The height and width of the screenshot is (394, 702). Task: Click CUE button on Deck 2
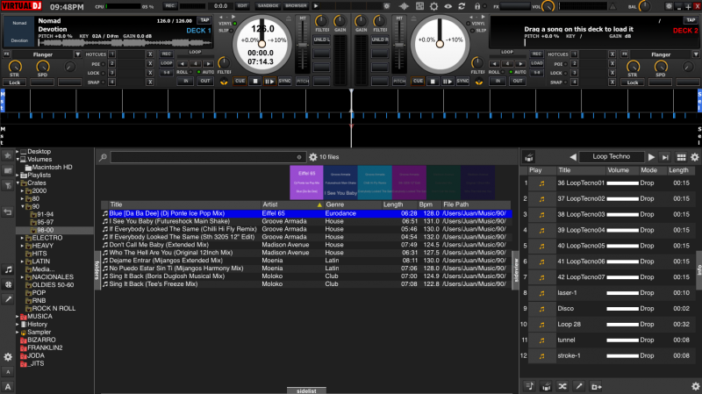click(418, 81)
